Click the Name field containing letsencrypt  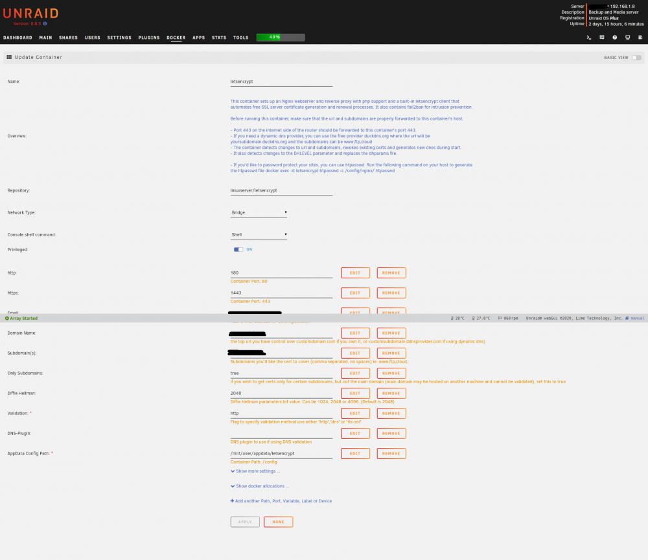281,82
